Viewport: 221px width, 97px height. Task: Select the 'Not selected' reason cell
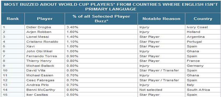point(161,90)
